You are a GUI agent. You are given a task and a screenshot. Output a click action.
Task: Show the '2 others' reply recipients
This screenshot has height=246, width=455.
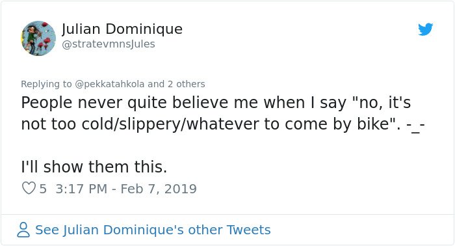187,84
